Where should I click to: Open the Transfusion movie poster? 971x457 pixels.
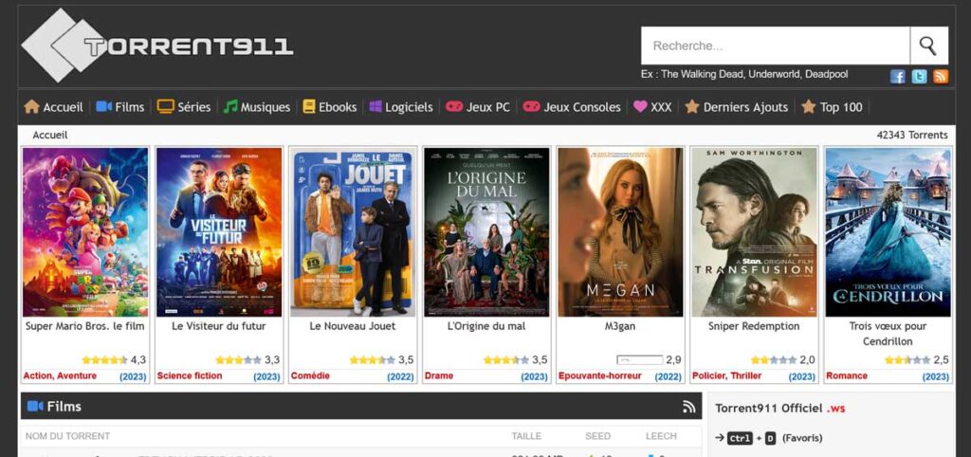[754, 232]
